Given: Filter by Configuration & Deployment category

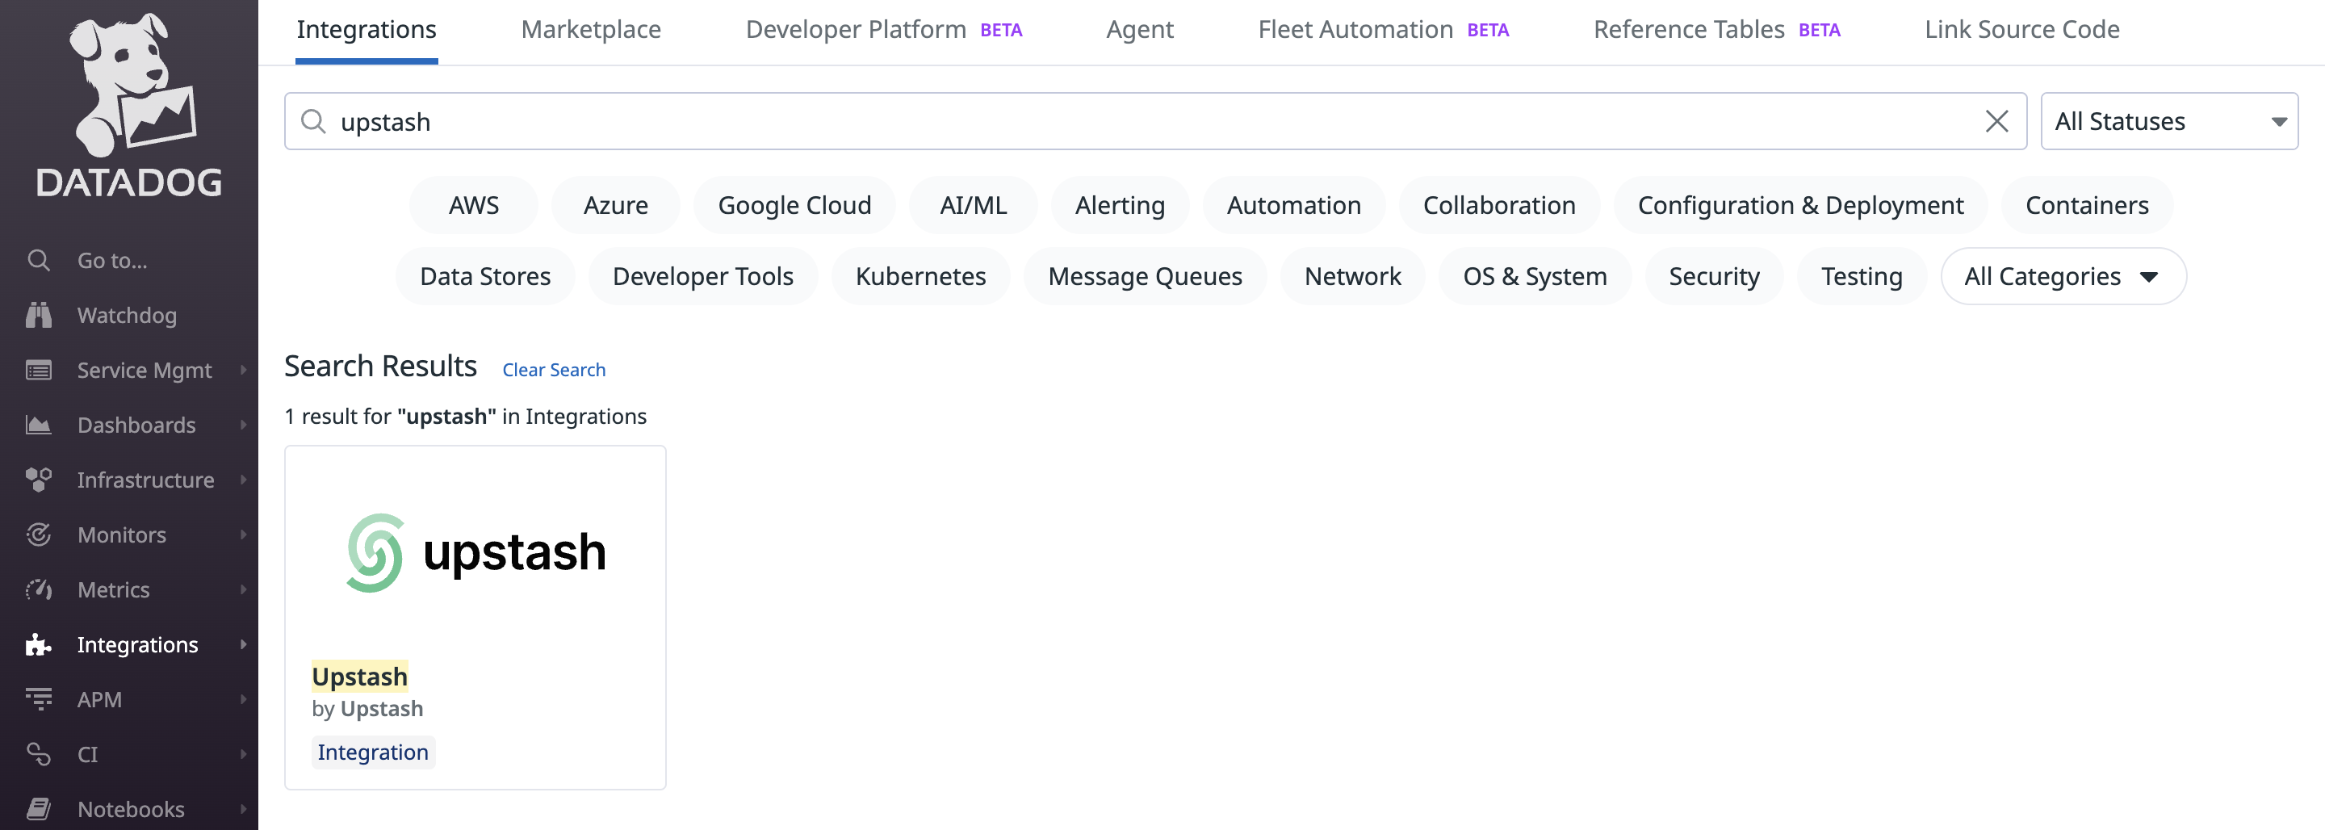Looking at the screenshot, I should coord(1800,205).
